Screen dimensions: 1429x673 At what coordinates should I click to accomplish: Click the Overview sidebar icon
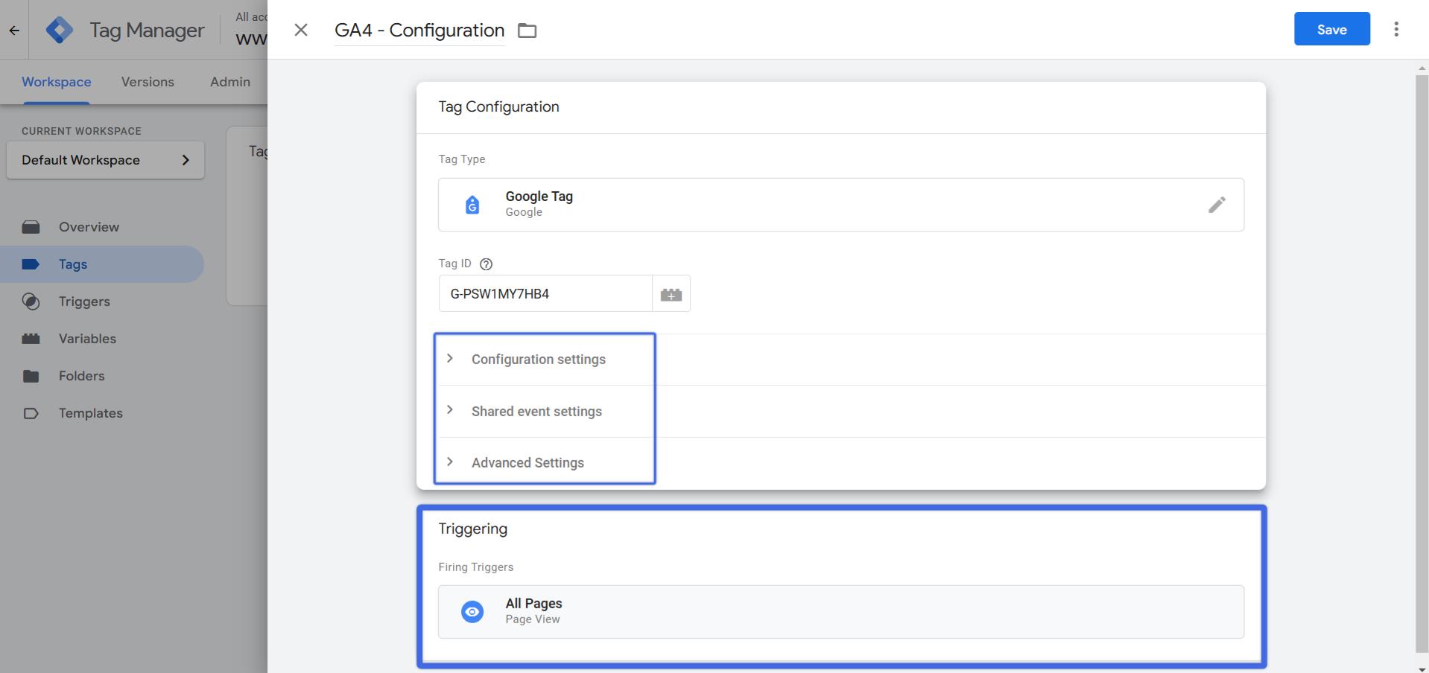pos(31,227)
